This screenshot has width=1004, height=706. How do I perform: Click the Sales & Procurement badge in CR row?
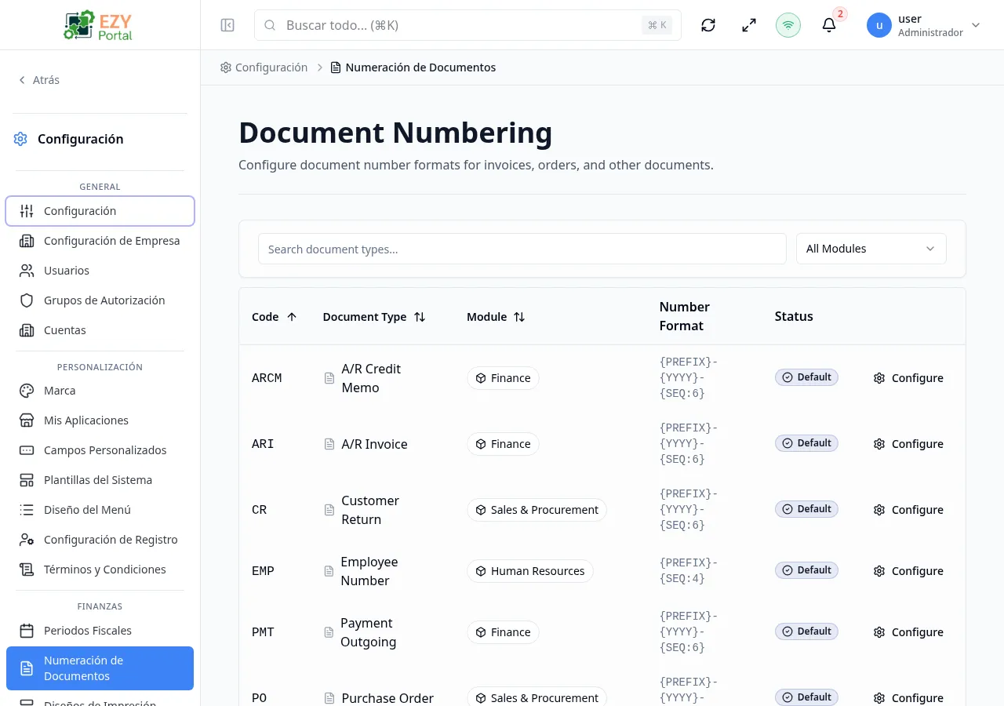[x=537, y=510]
